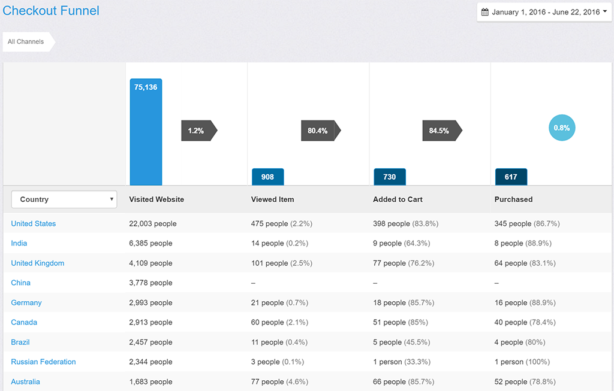Click the 75,136 Visited Website bar
The height and width of the screenshot is (391, 614).
pyautogui.click(x=146, y=132)
